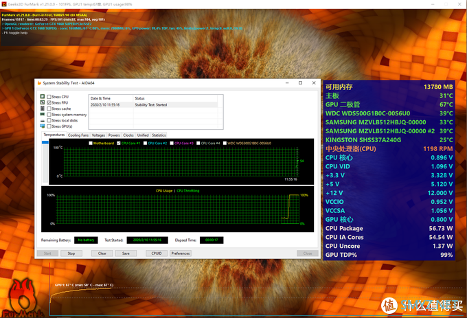467x318 pixels.
Task: Enable the Stress CPU checkbox
Action: 49,97
